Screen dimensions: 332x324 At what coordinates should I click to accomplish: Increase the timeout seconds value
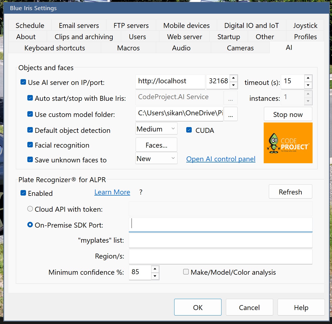[x=308, y=78]
